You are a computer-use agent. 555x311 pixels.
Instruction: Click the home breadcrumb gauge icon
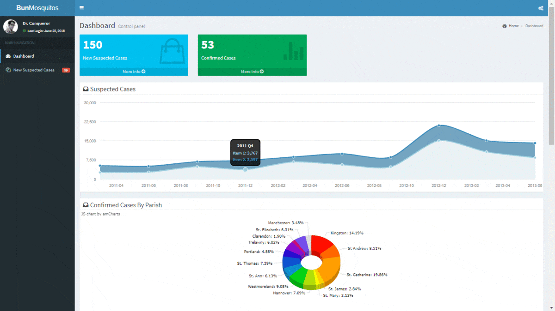505,26
